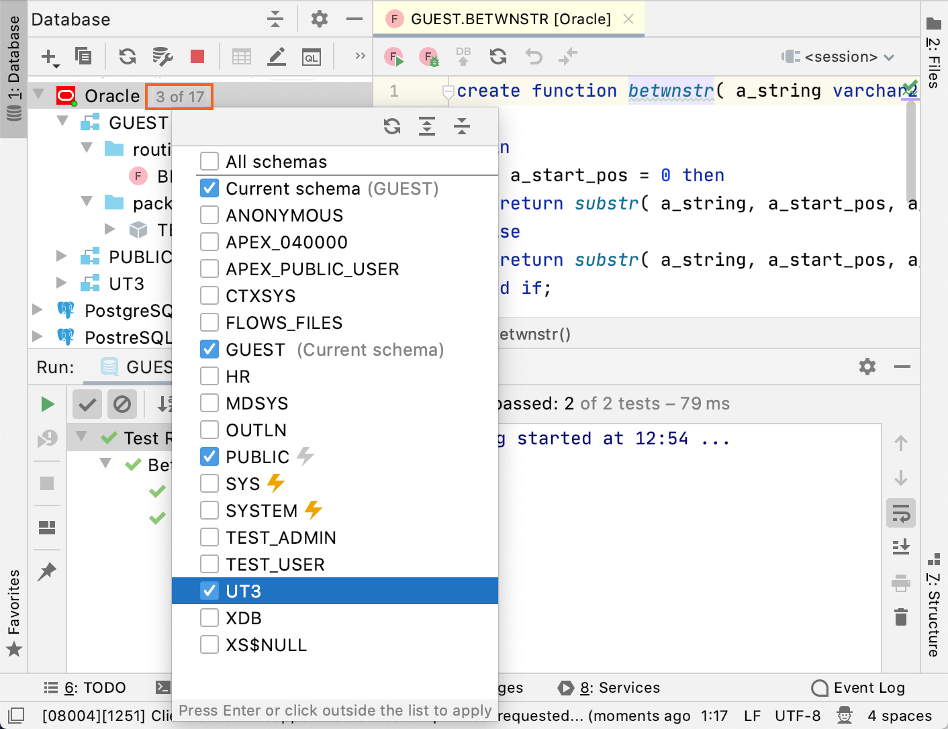
Task: Uncheck the PUBLIC schema checkbox
Action: [x=209, y=456]
